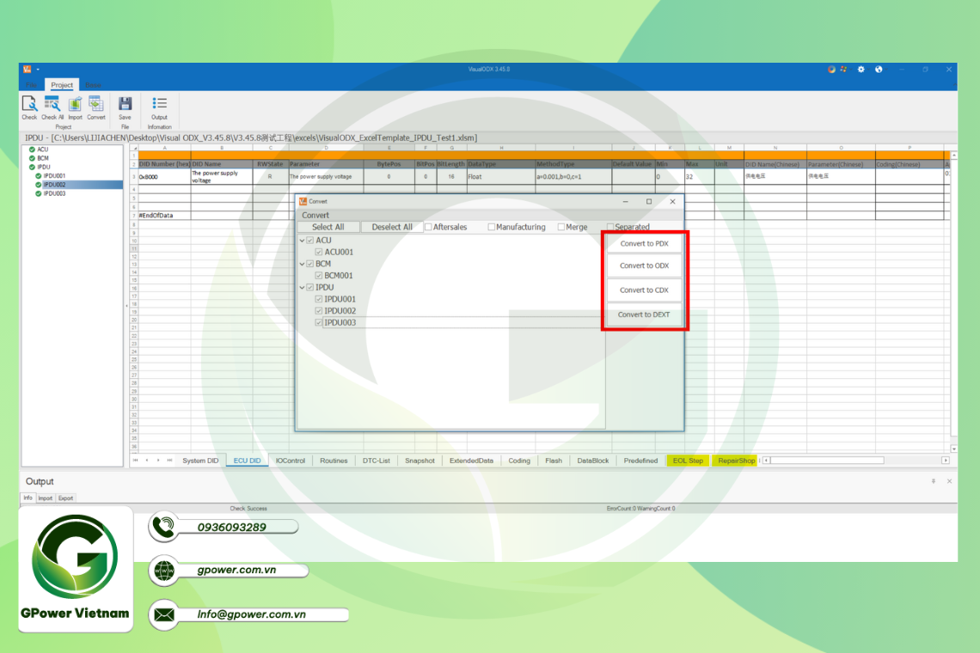This screenshot has height=653, width=980.
Task: Click Convert to DEXT
Action: [x=644, y=314]
